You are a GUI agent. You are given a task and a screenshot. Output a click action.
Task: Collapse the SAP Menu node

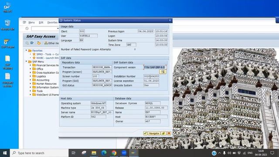[26, 61]
